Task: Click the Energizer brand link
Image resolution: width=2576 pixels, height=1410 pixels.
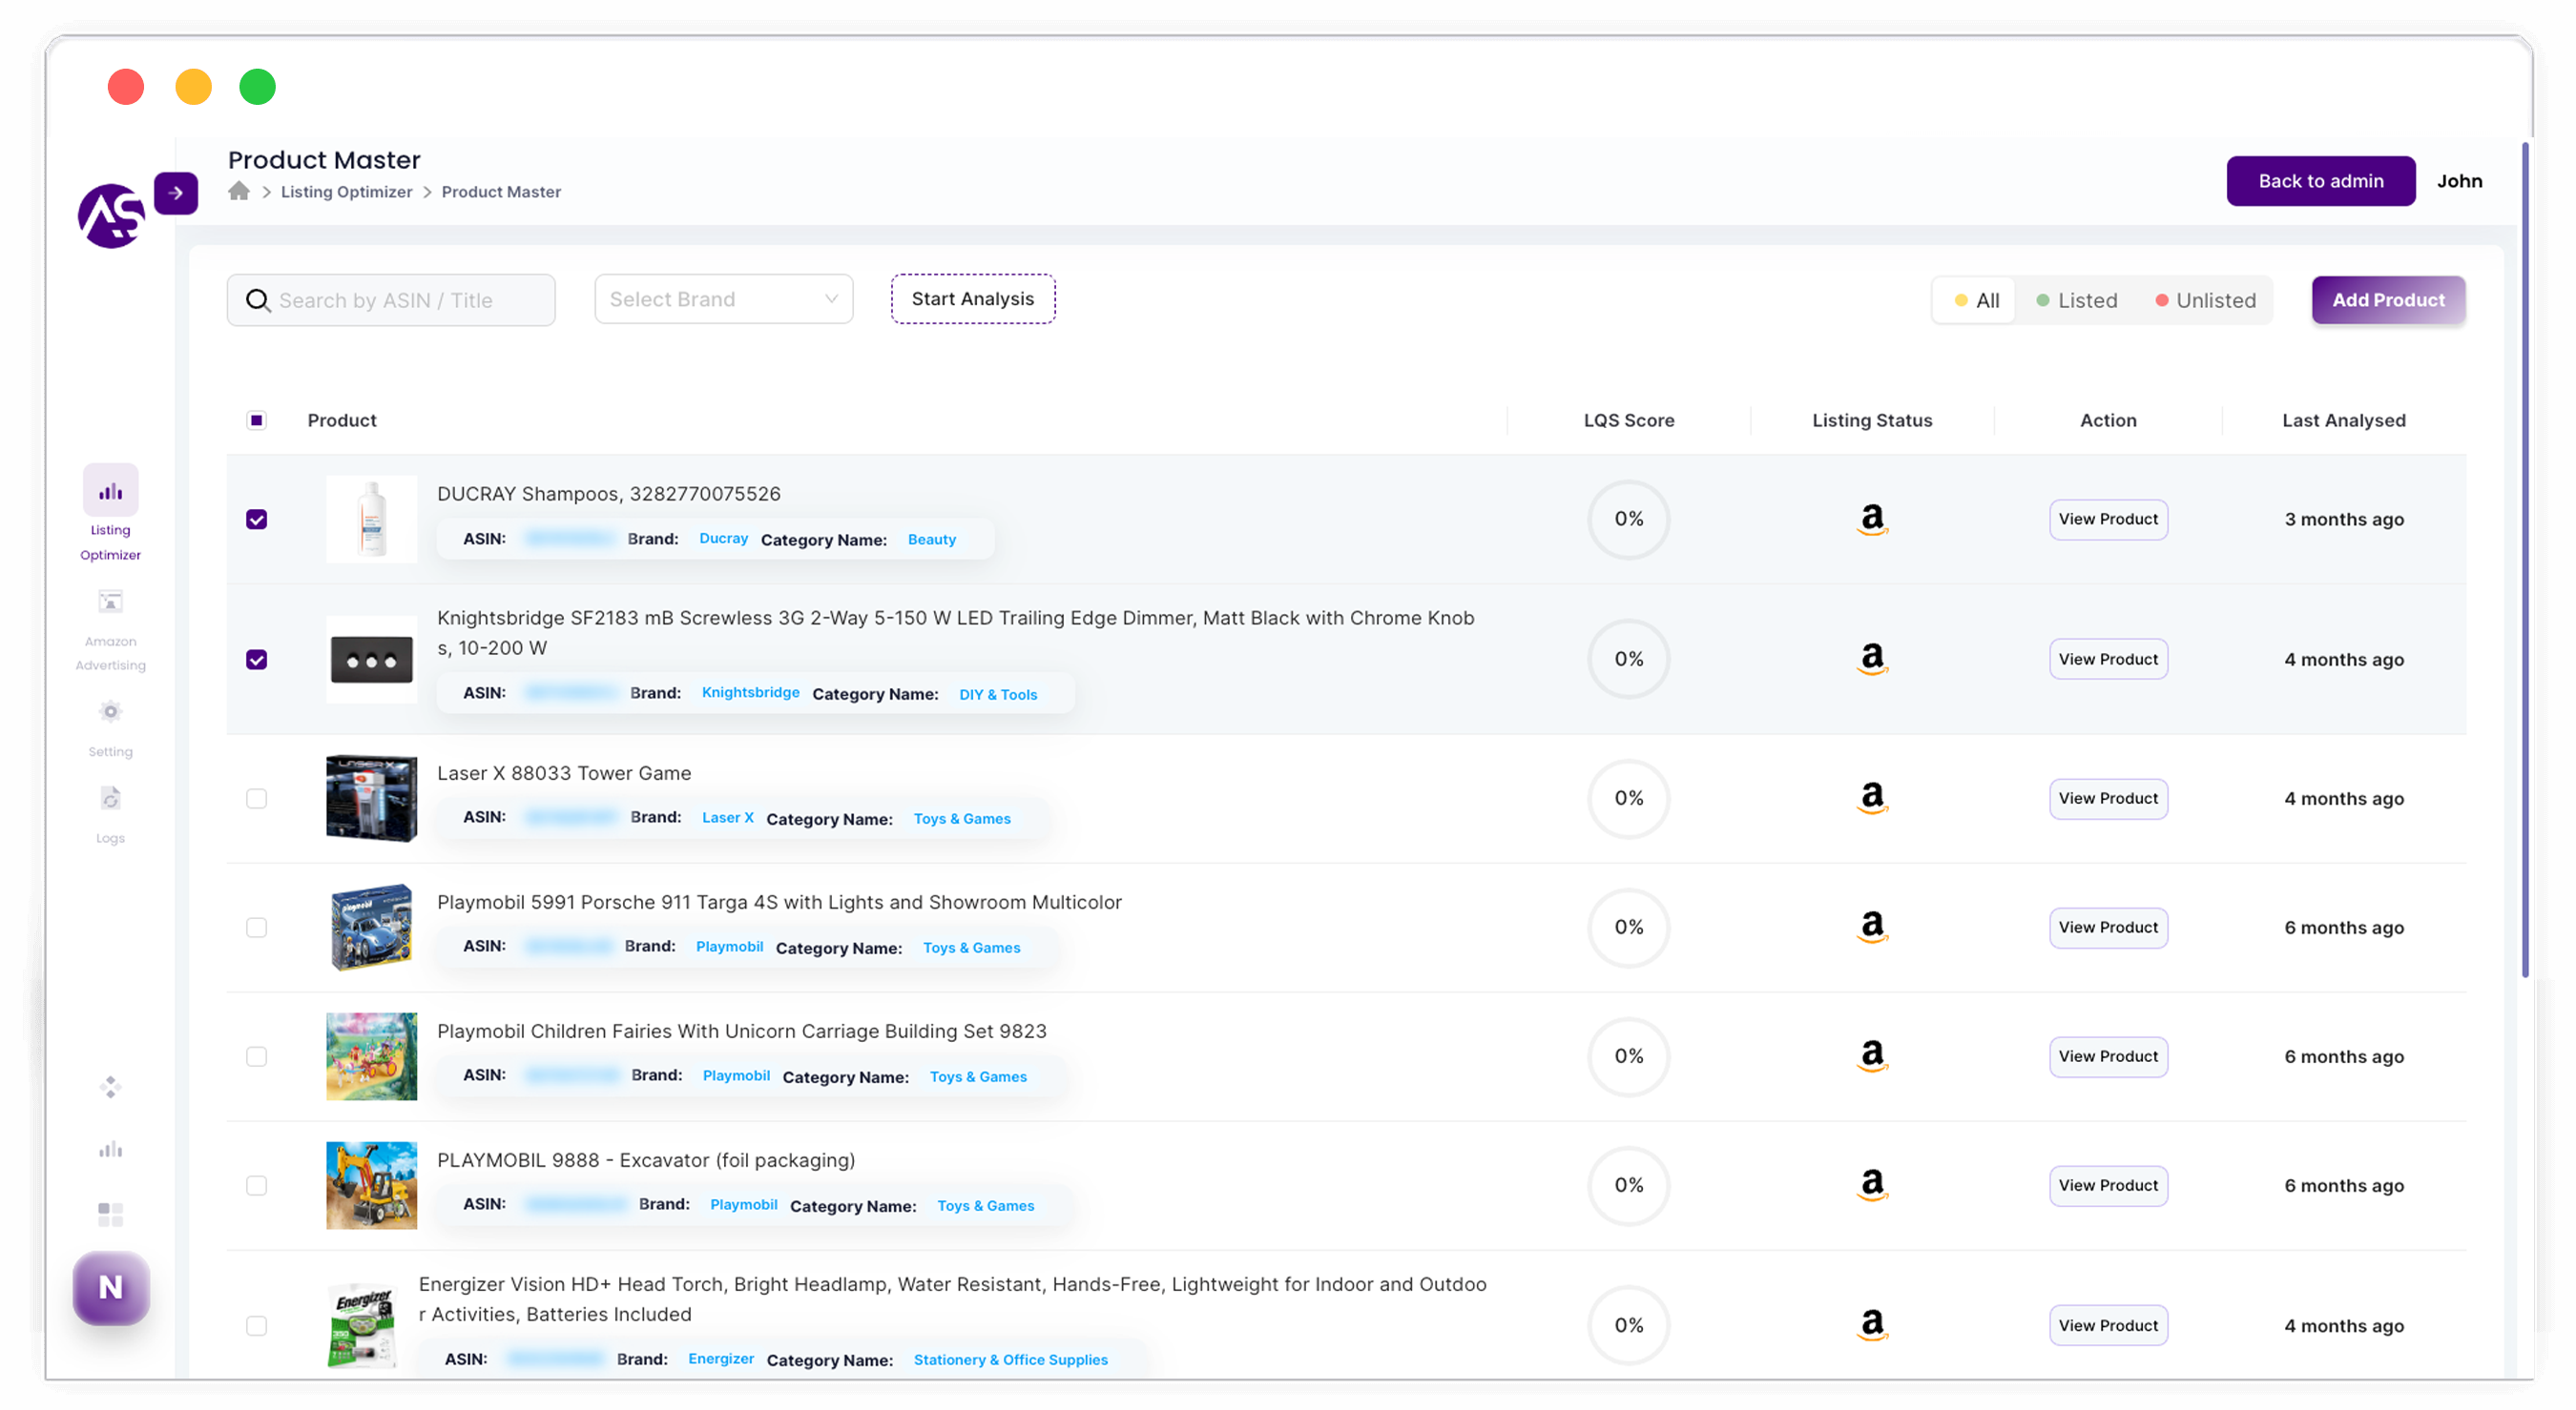Action: click(x=721, y=1359)
